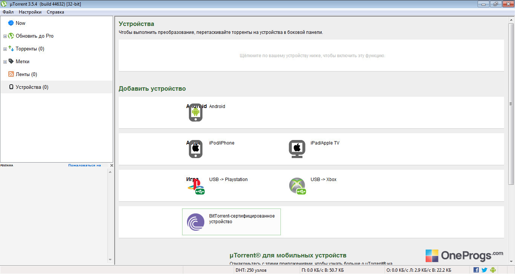Choose iPad/Apple TV device label
This screenshot has height=274, width=515.
(x=325, y=143)
